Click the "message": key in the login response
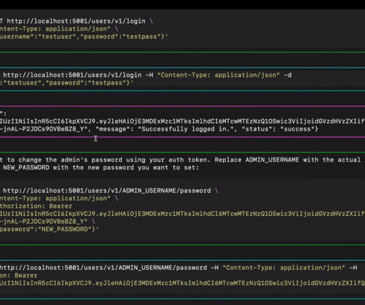Image resolution: width=365 pixels, height=305 pixels. pos(114,129)
